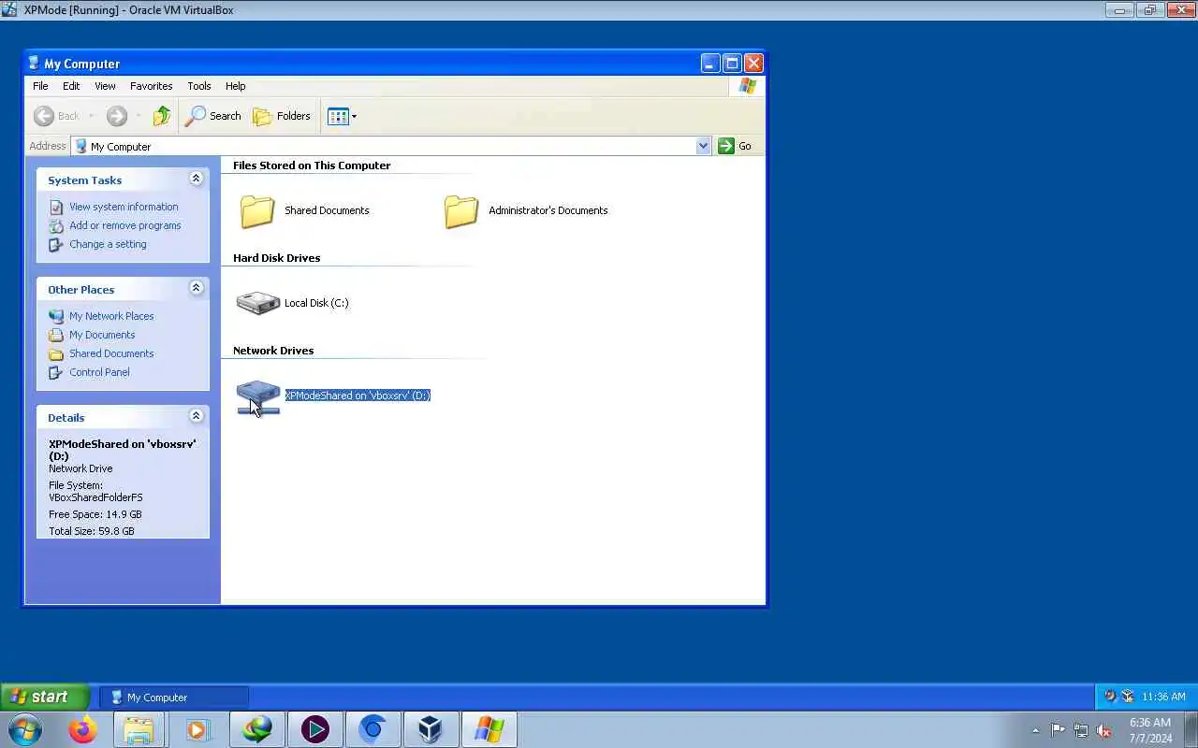Show hidden host tray icons arrow
This screenshot has width=1198, height=748.
point(1035,730)
